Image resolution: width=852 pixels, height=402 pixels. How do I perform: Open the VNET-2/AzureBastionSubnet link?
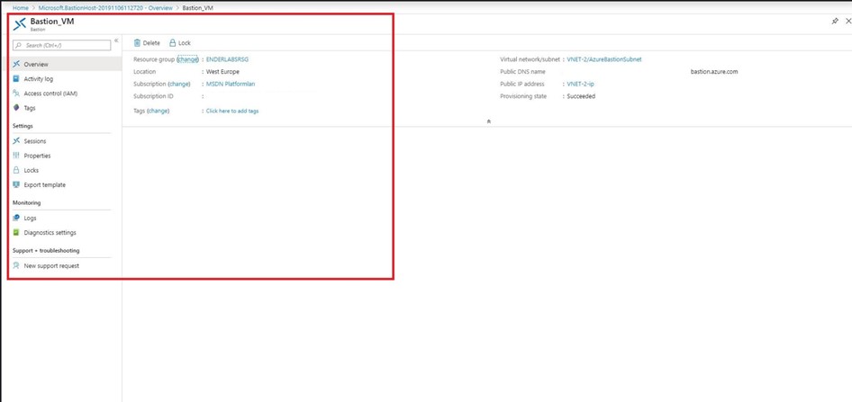coord(604,59)
